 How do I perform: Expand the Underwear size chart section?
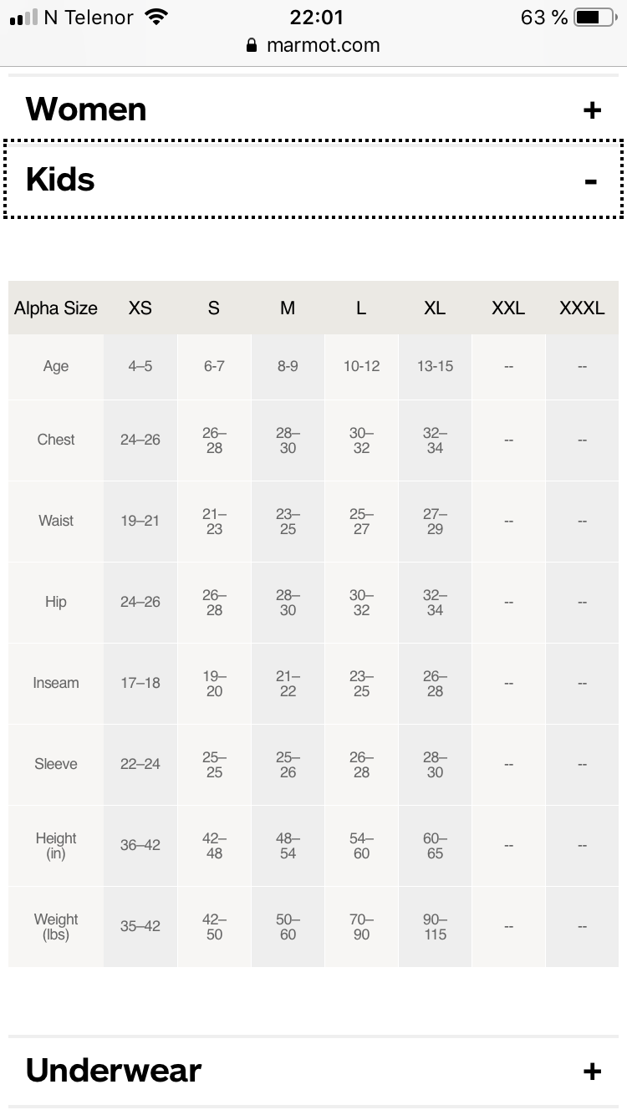592,1072
